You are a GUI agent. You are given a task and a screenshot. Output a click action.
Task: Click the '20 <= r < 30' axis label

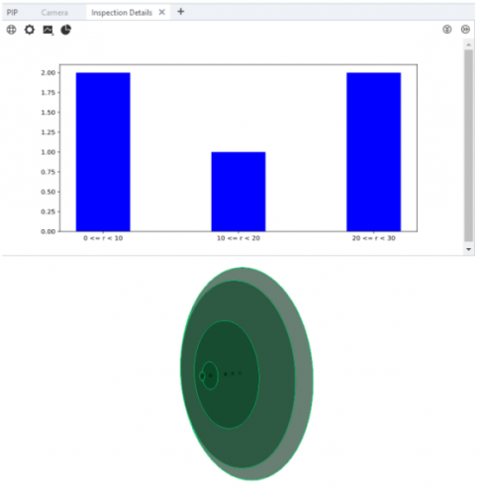(373, 238)
